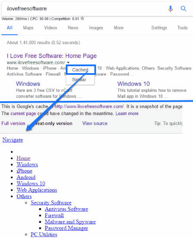The image size is (193, 238).
Task: Open Home in navigation list
Action: pos(23,158)
